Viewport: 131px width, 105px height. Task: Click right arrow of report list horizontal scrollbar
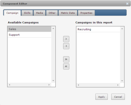click(118, 85)
